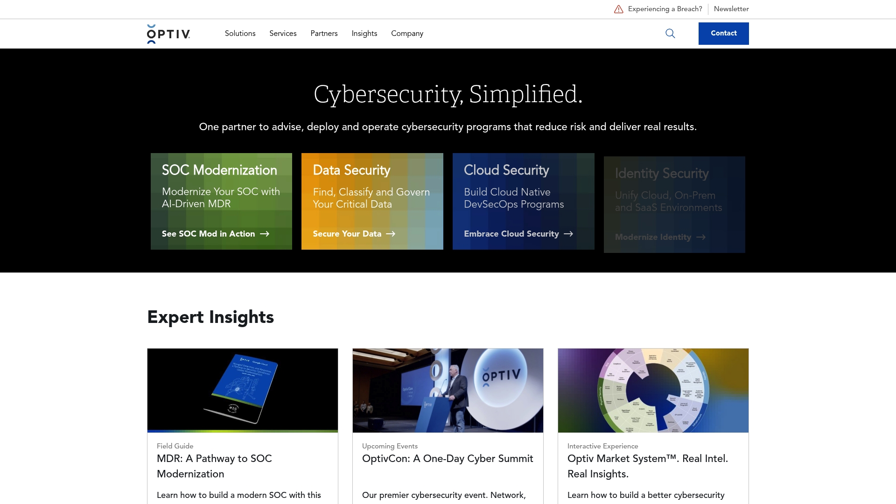Open the Newsletter link
The image size is (896, 504).
pyautogui.click(x=731, y=9)
